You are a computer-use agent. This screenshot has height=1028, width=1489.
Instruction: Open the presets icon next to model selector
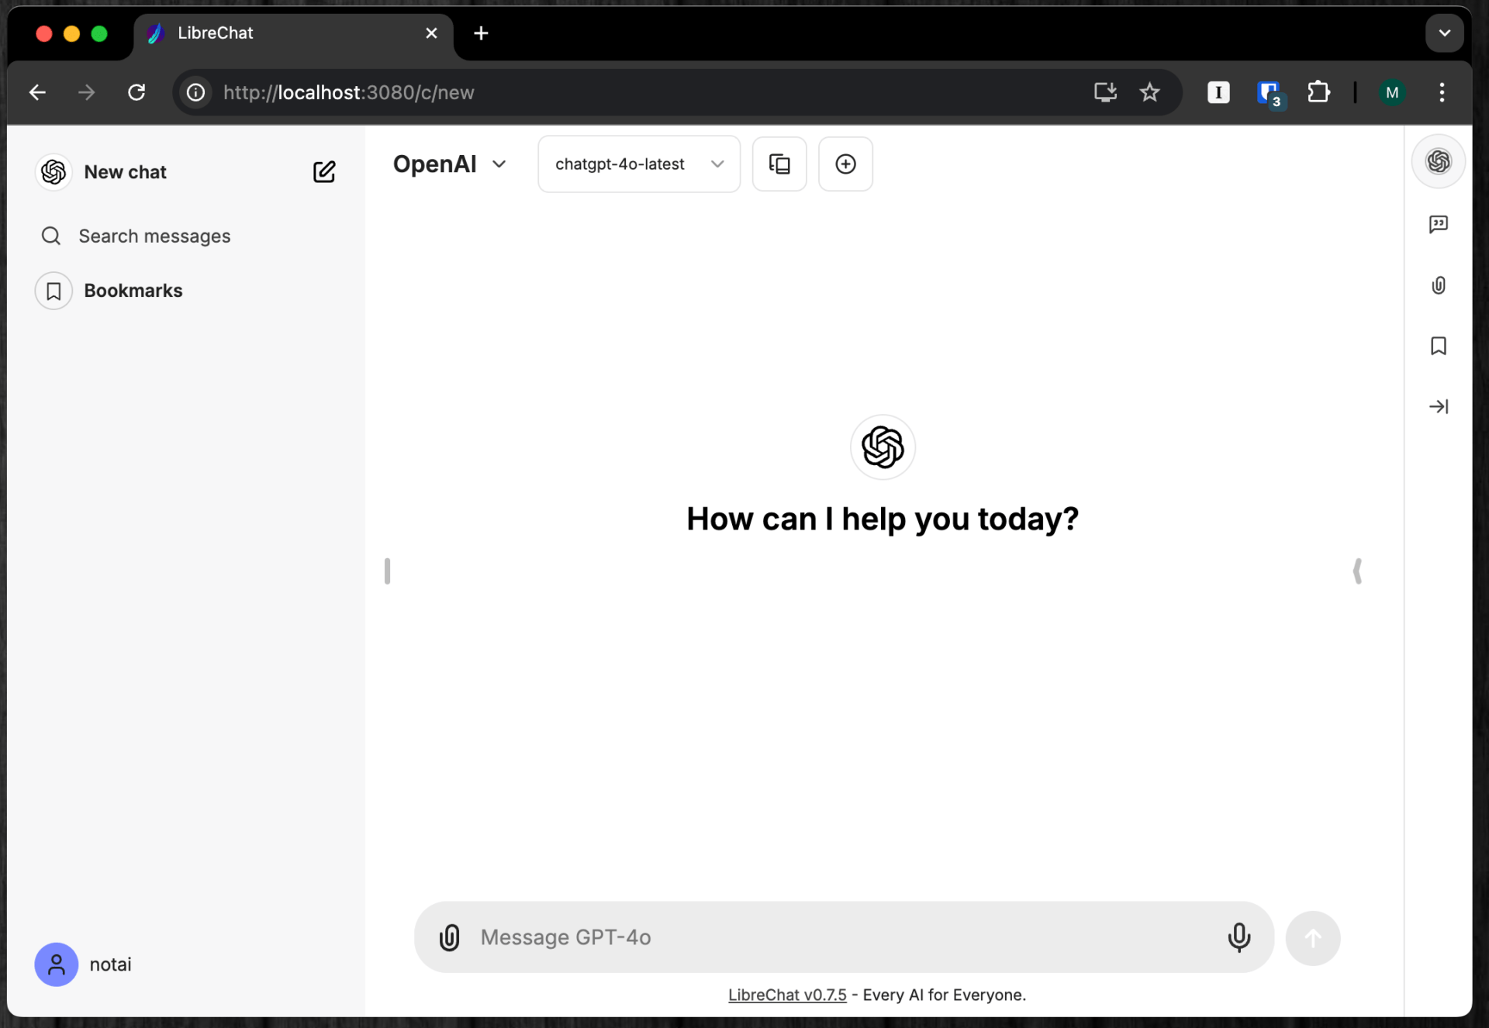pyautogui.click(x=779, y=164)
